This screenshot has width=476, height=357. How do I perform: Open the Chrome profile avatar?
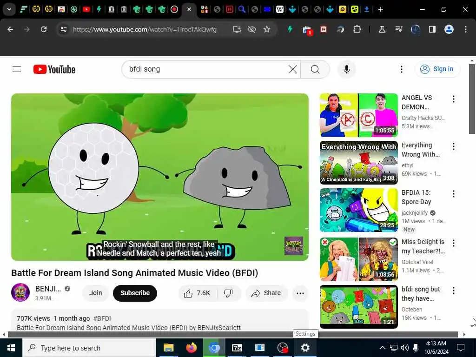[x=449, y=29]
